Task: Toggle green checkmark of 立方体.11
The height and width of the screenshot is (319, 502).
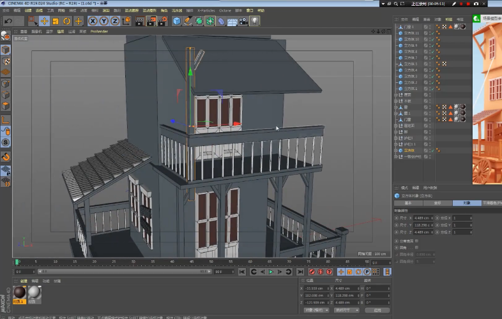Action: (x=433, y=33)
